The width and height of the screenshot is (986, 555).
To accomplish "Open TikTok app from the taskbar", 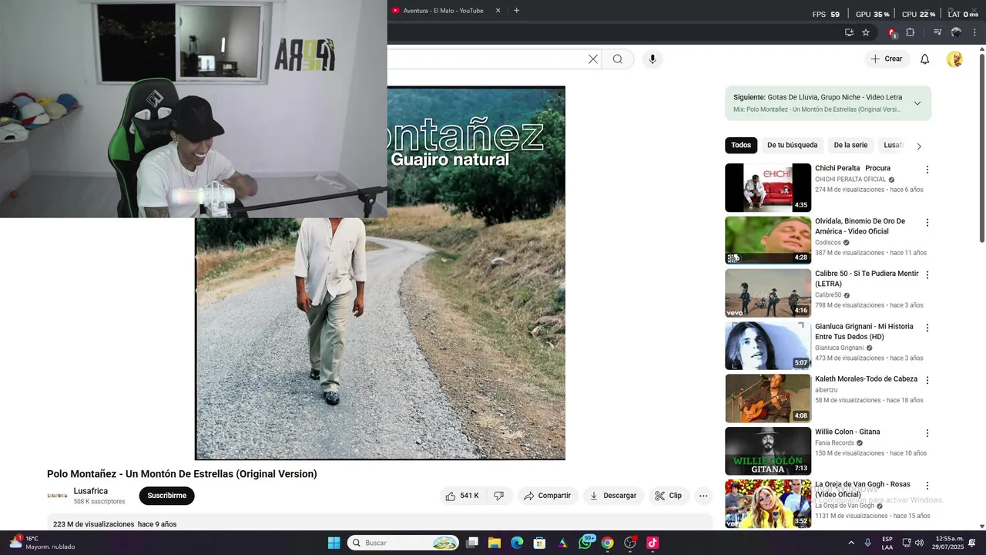I will click(652, 543).
